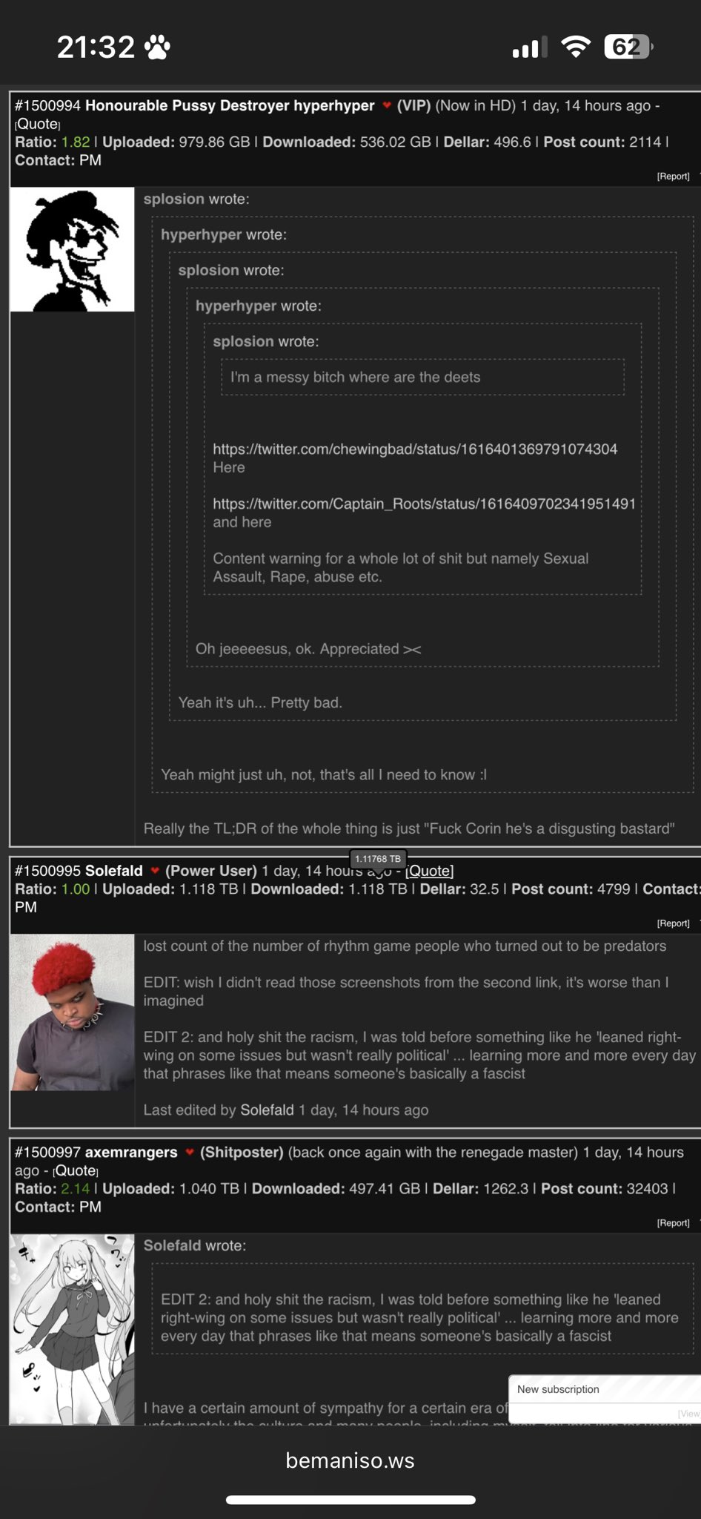
Task: Quote Solefald's post #1500995
Action: click(x=429, y=870)
